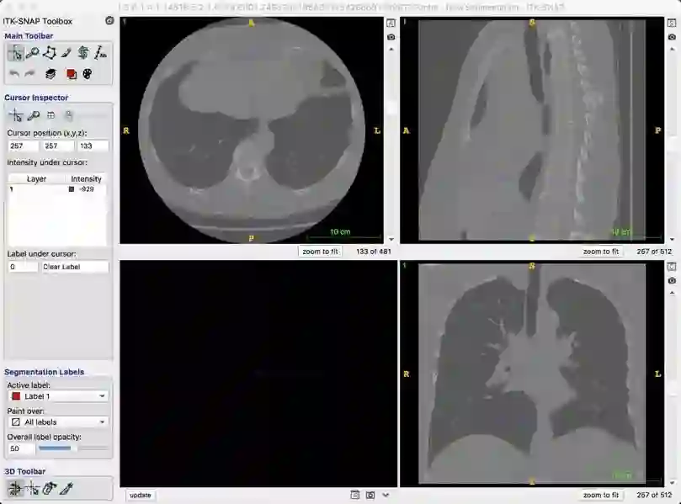Click the axial view slice scrollbar handle
The height and width of the screenshot is (504, 681).
click(391, 108)
